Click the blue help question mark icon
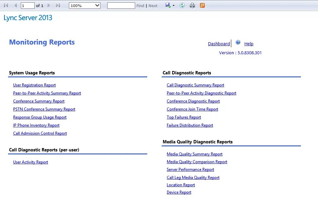This screenshot has width=318, height=203. [238, 43]
